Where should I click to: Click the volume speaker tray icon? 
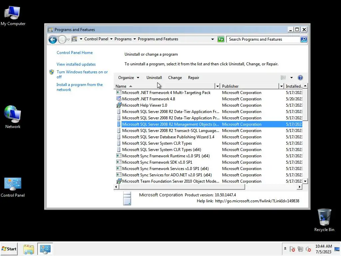(x=308, y=249)
